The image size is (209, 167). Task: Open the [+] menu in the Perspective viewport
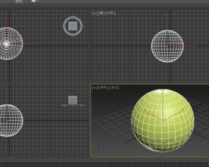click(x=94, y=88)
